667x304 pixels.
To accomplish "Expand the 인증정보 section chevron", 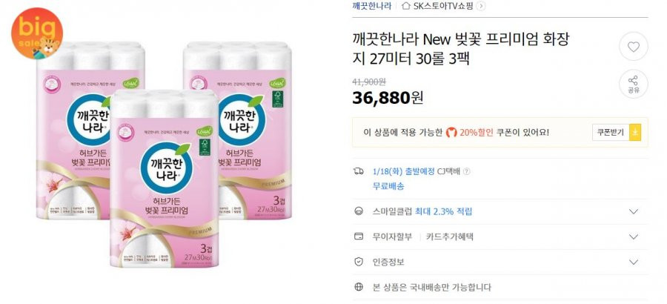I will [634, 262].
